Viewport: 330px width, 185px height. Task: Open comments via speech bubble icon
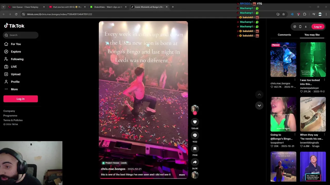195,135
